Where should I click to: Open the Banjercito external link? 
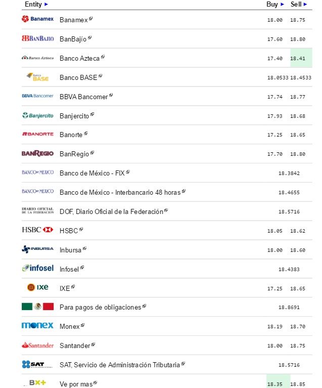click(x=92, y=115)
